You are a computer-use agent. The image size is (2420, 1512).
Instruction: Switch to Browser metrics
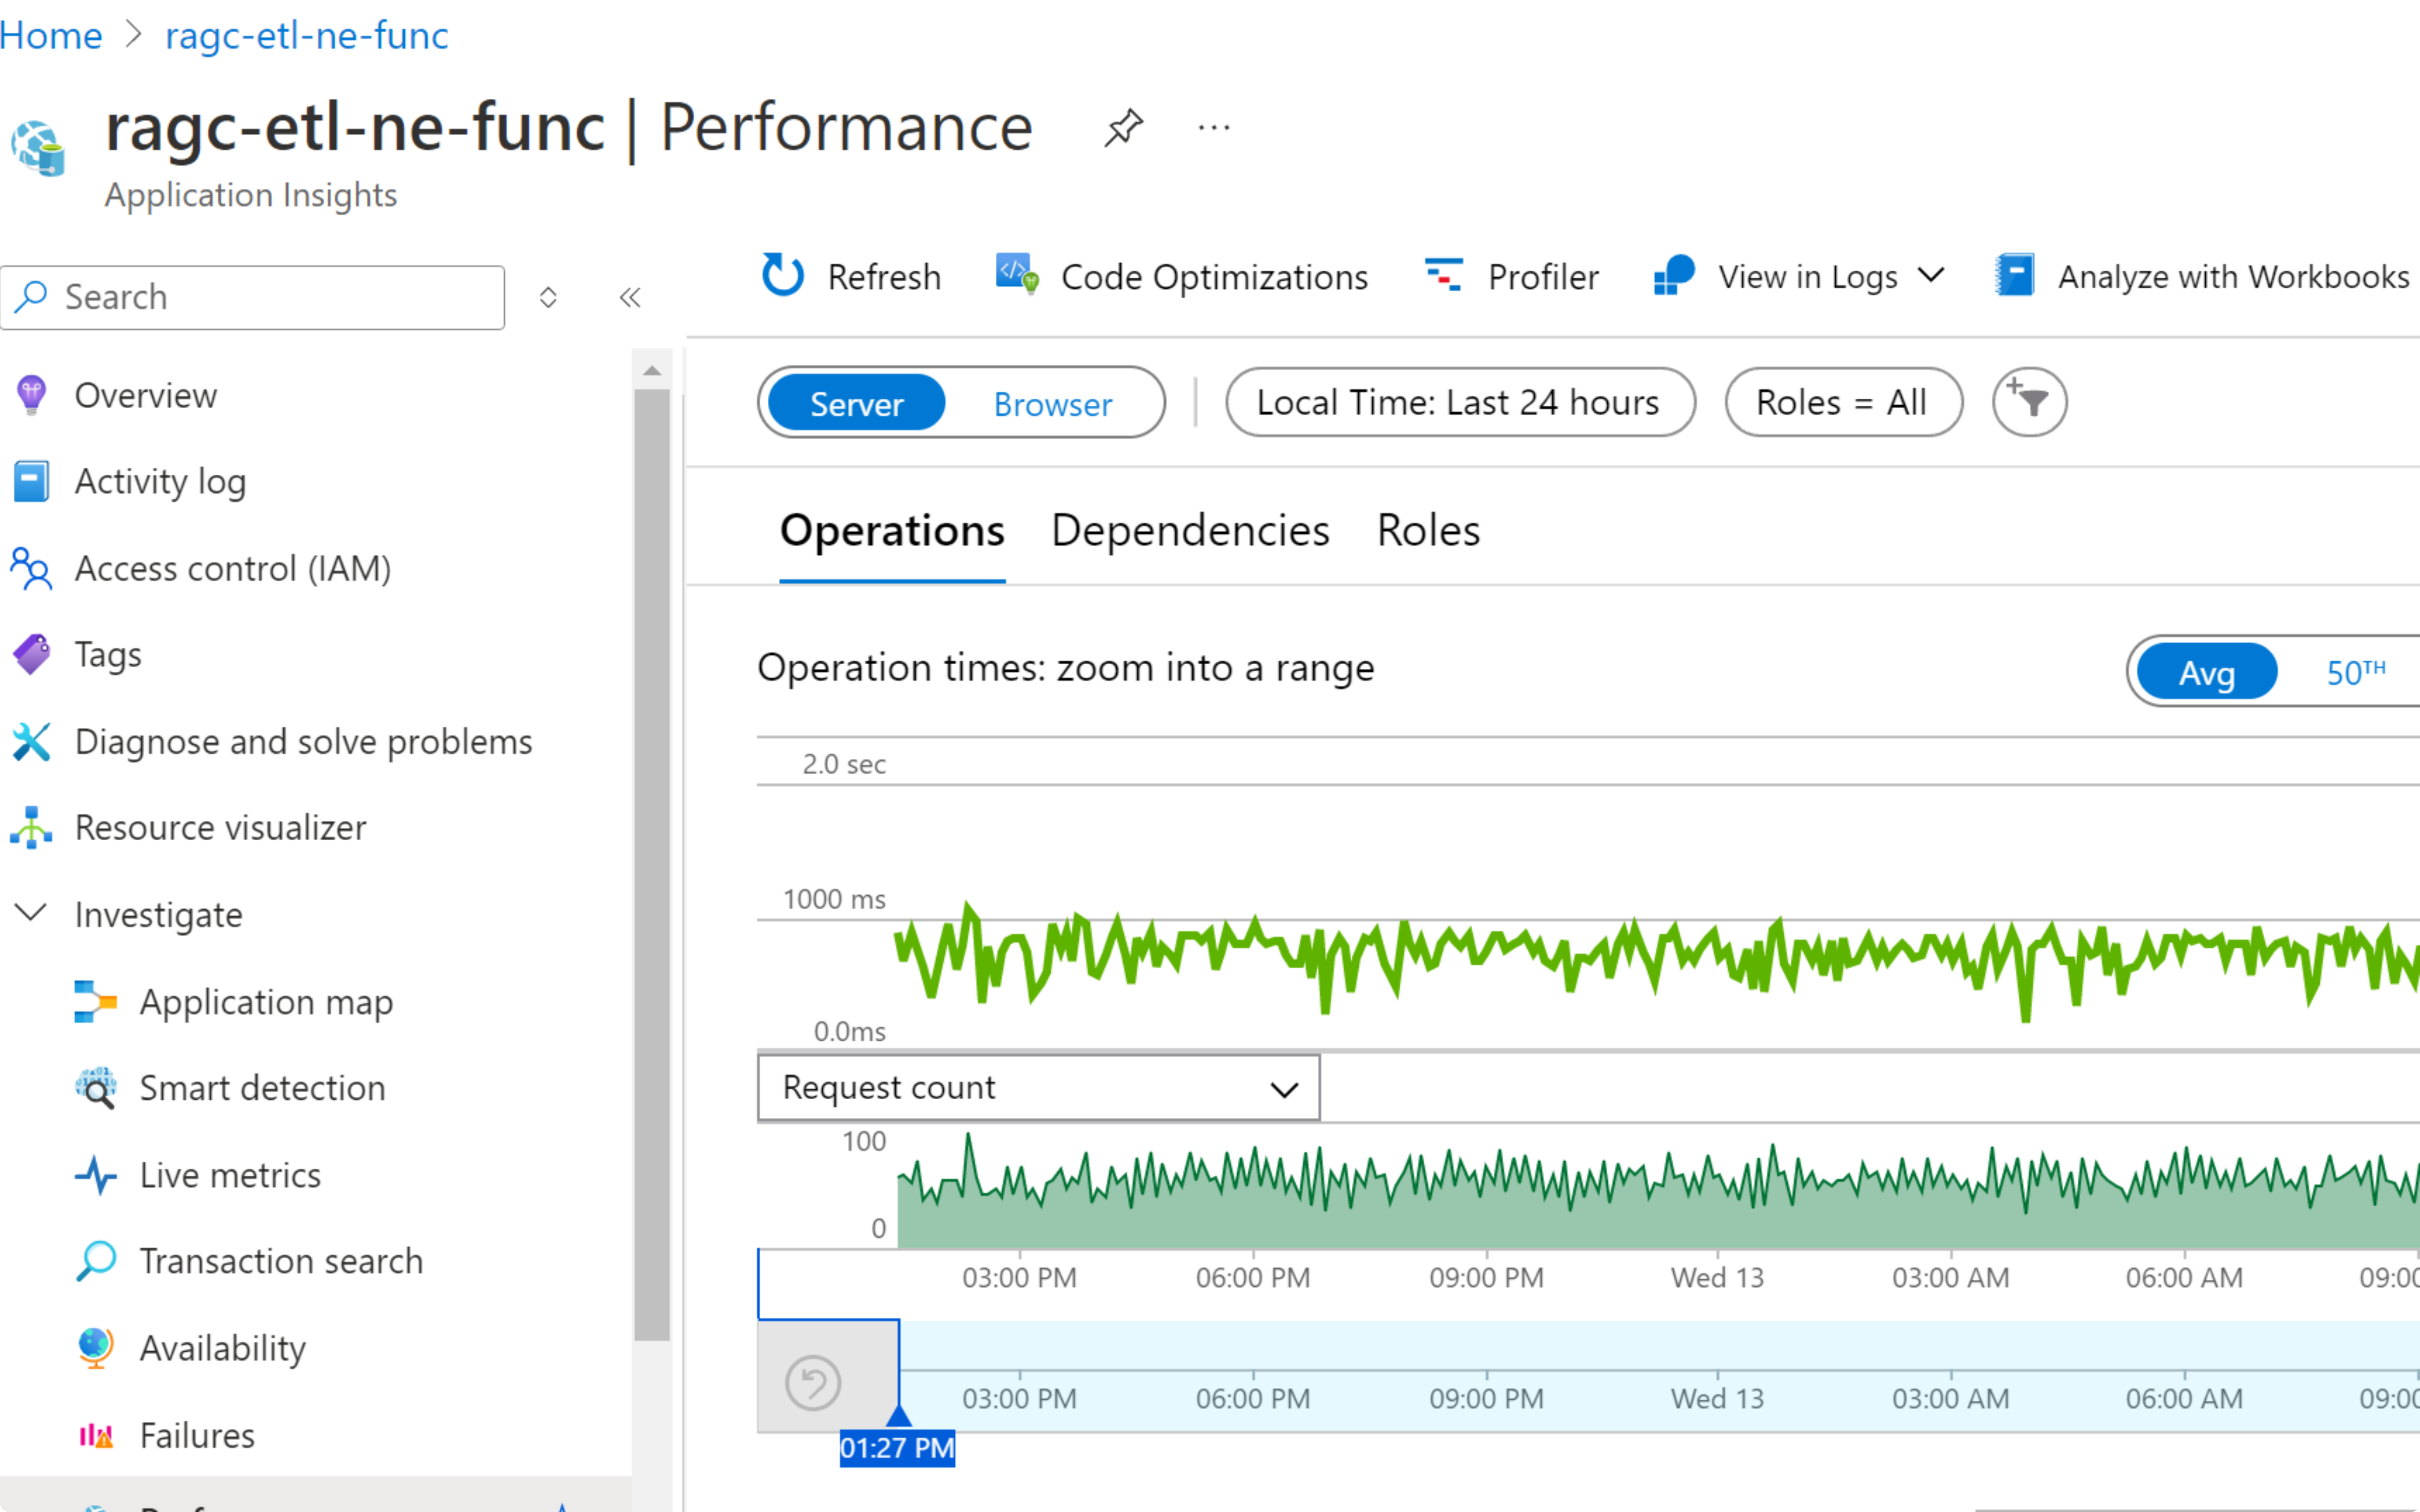click(x=1052, y=404)
